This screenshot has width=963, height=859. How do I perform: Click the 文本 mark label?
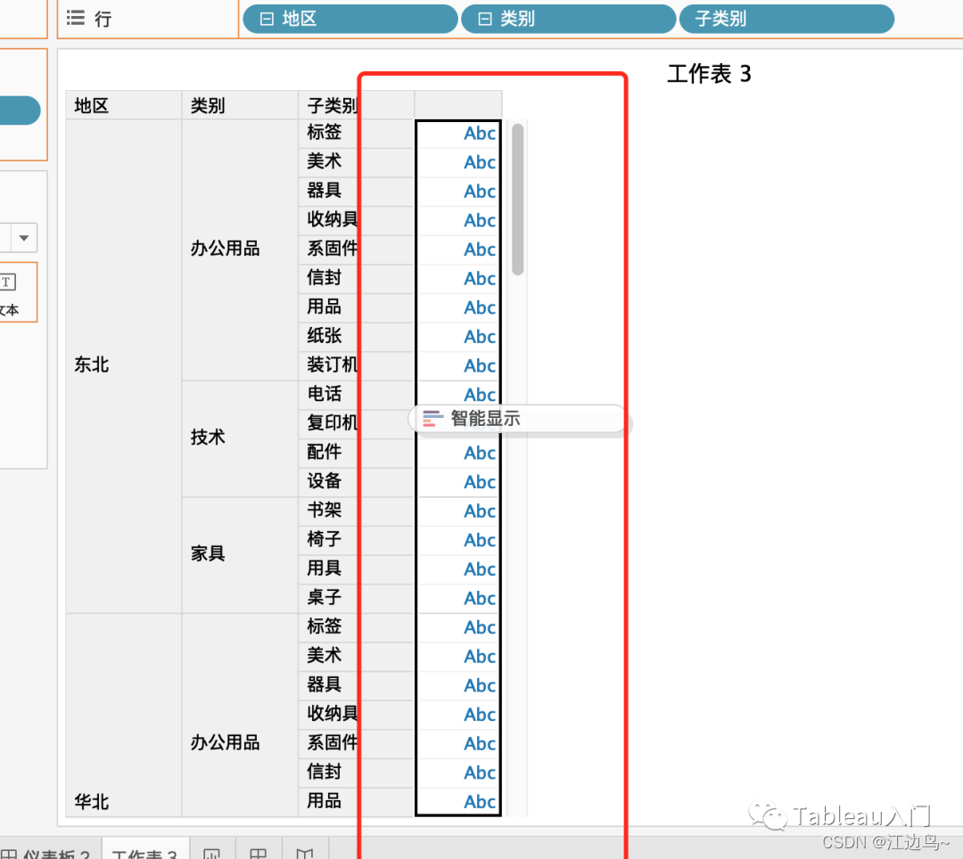point(9,310)
